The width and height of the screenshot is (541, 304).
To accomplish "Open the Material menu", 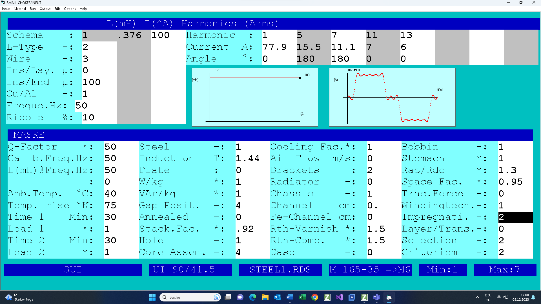I will 20,9.
